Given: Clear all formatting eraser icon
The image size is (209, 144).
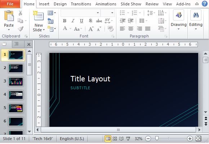Looking at the screenshot, I should [111, 29].
